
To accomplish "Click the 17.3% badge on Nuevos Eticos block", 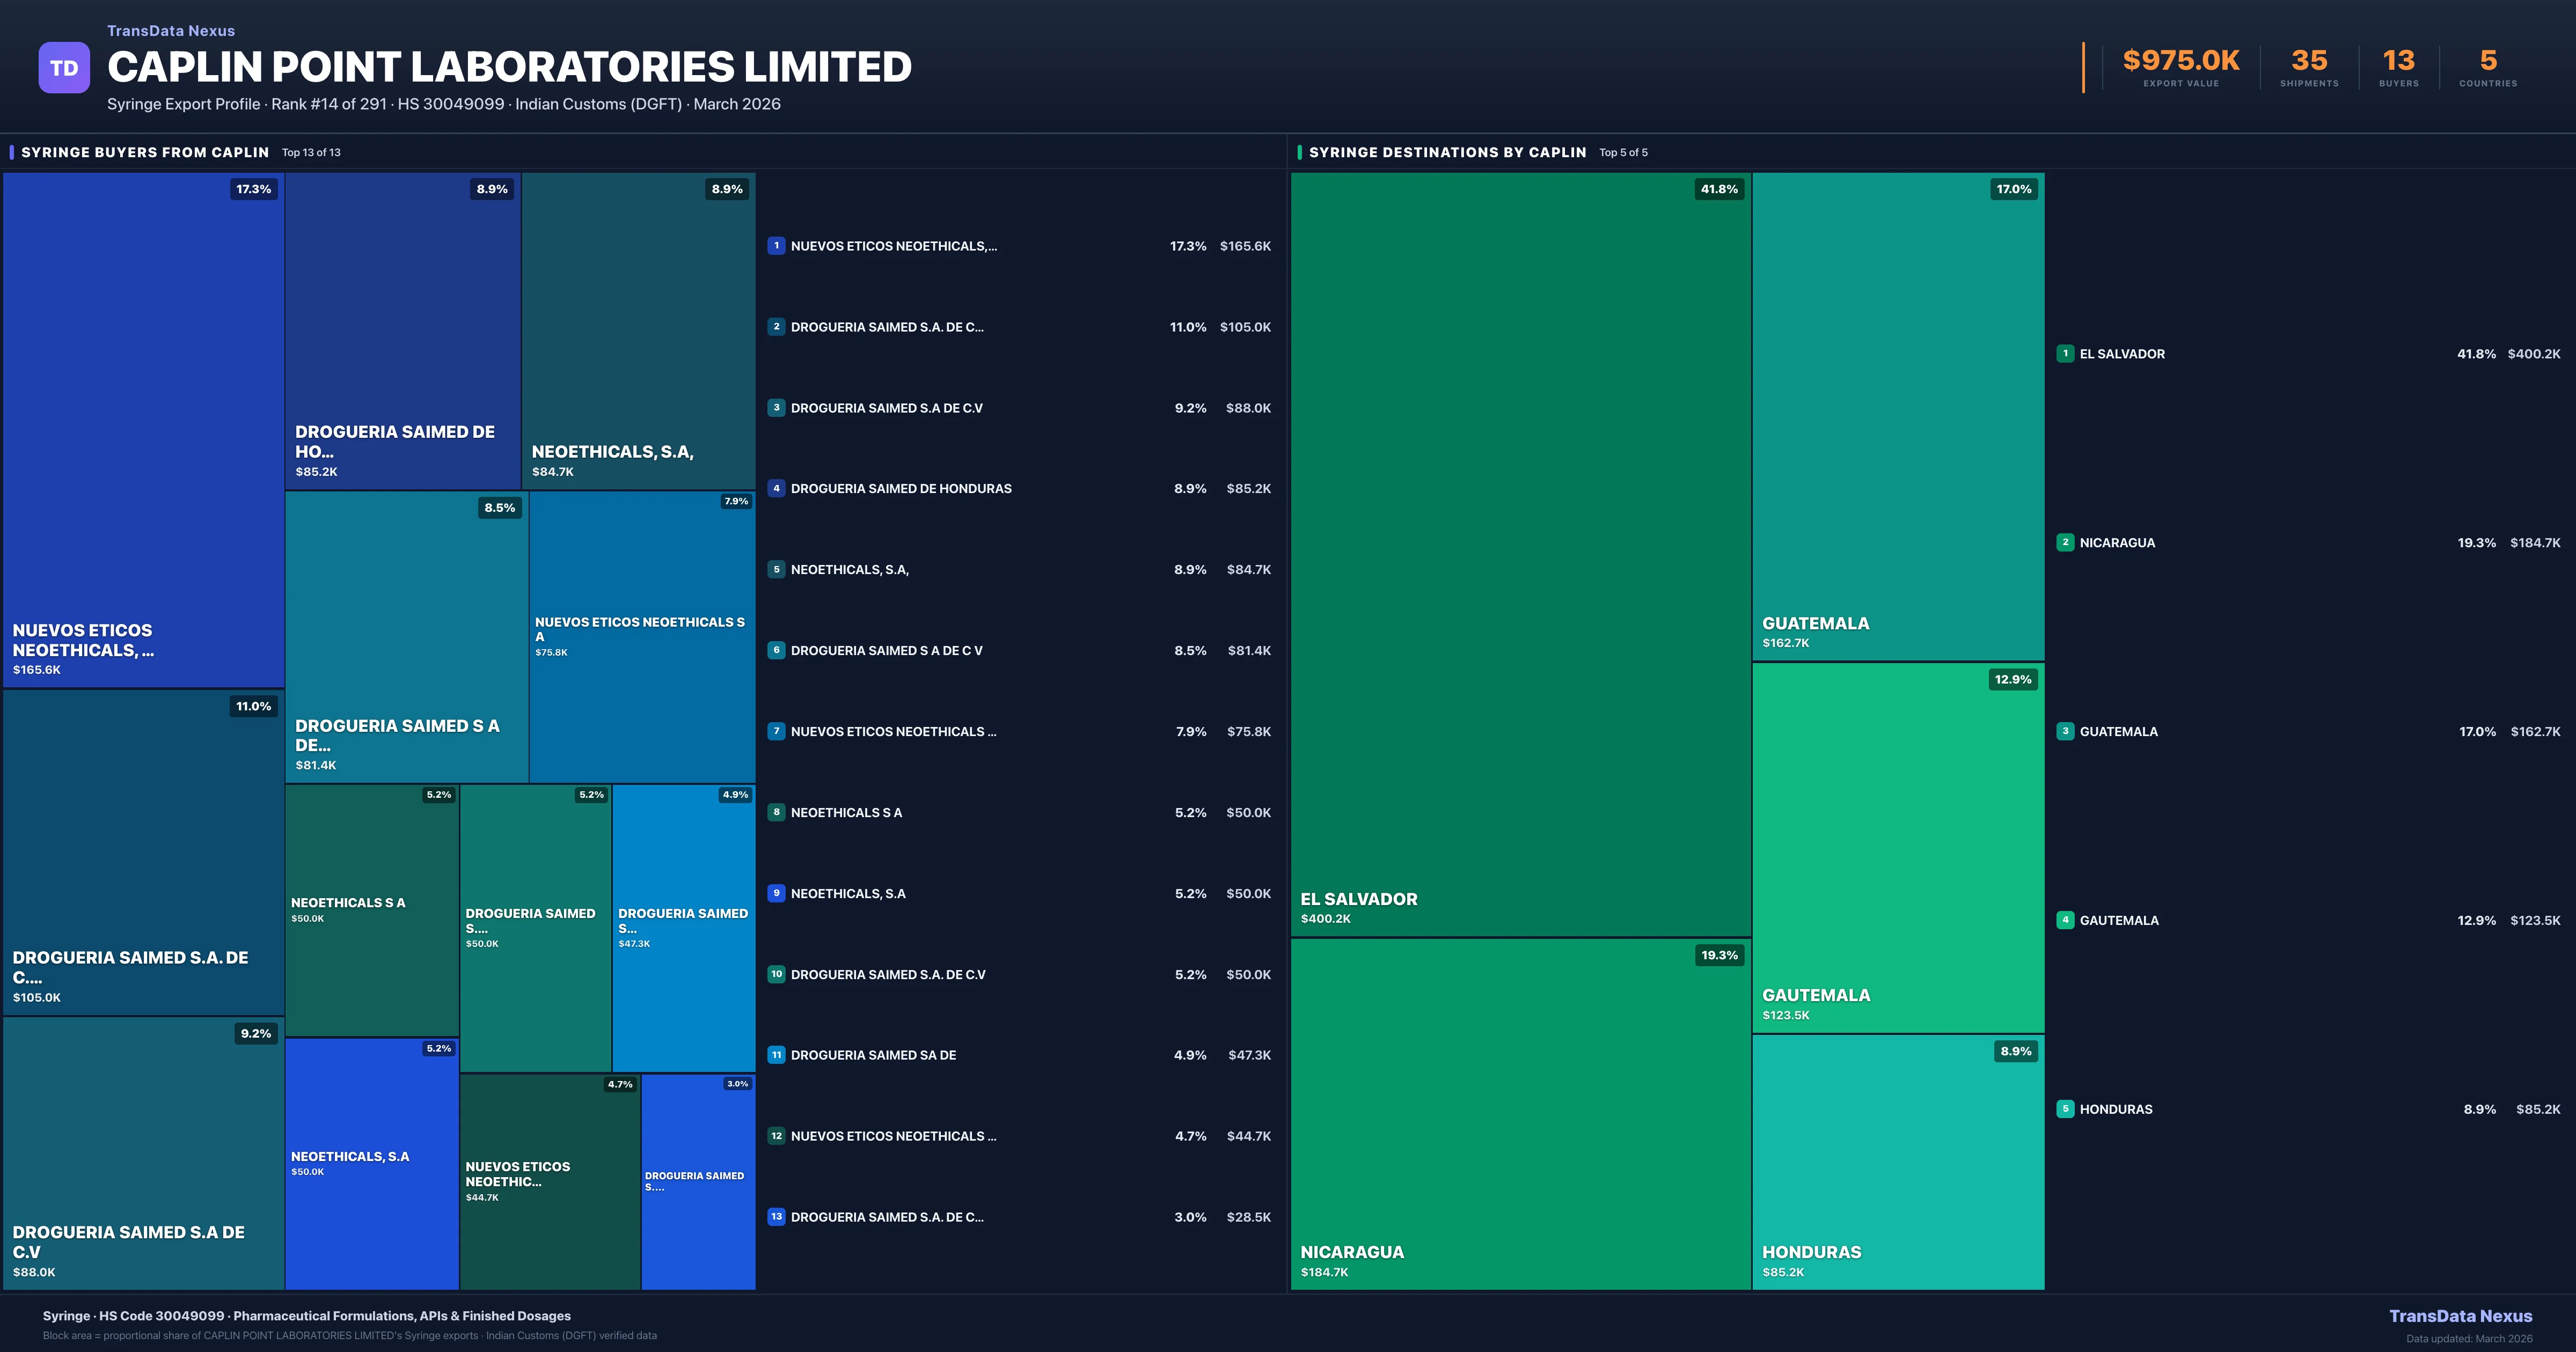I will tap(253, 189).
